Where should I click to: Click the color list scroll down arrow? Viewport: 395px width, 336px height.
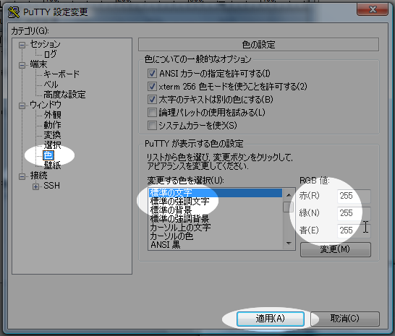[289, 244]
